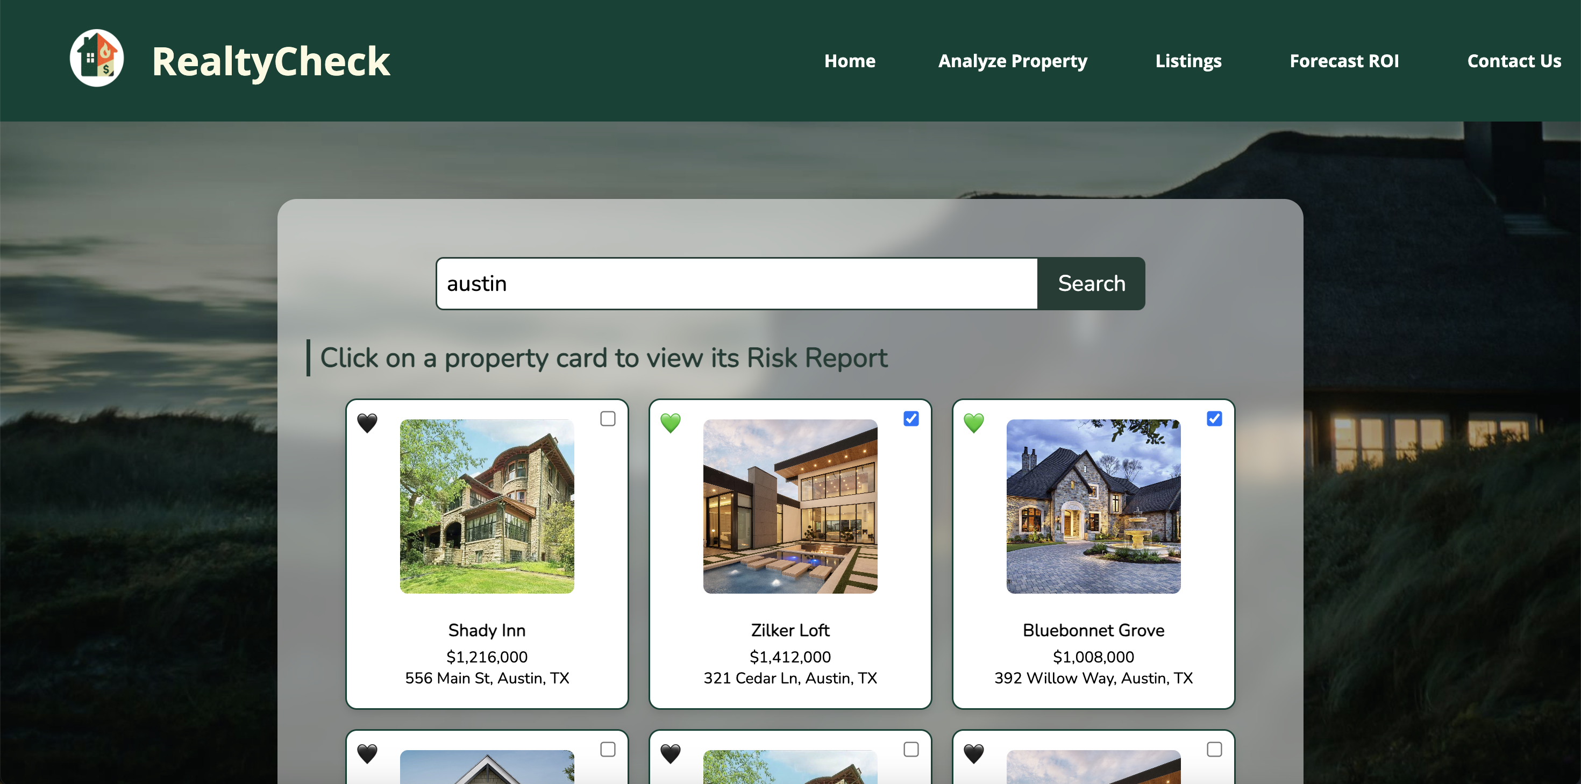This screenshot has height=784, width=1581.
Task: Focus the search field containing austin
Action: click(737, 283)
